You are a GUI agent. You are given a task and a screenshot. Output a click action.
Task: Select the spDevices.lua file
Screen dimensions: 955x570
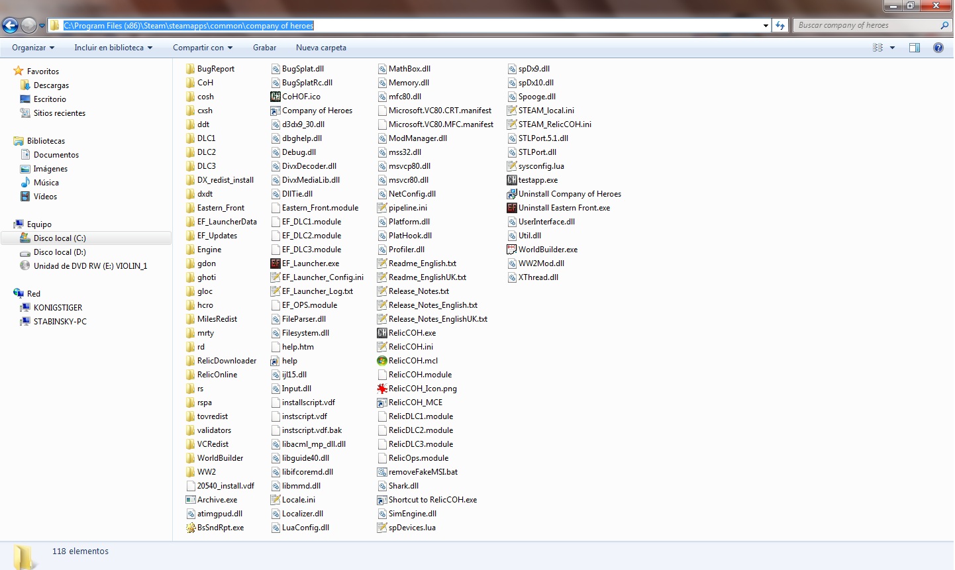407,528
